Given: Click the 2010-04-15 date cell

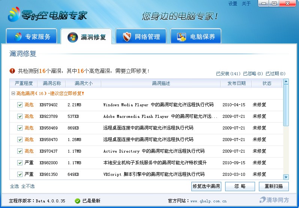Looking at the screenshot, I should point(234,105).
